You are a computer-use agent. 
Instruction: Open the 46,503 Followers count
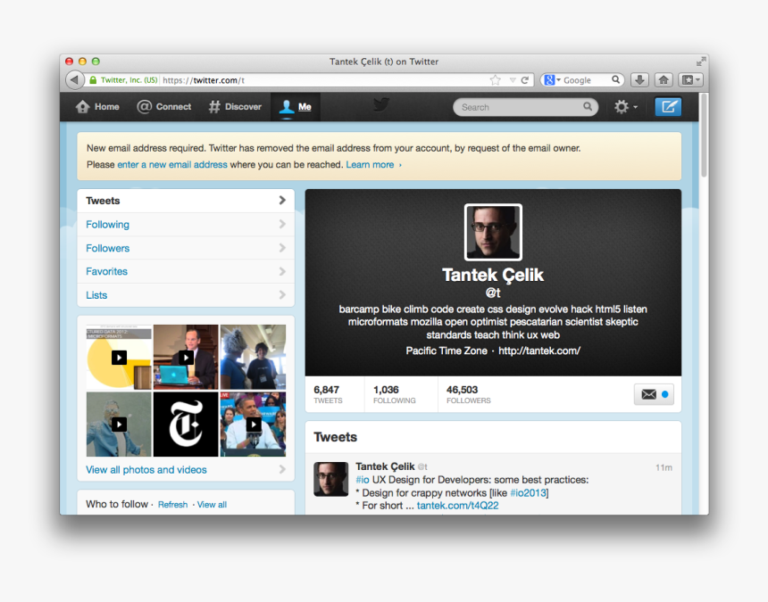(468, 394)
